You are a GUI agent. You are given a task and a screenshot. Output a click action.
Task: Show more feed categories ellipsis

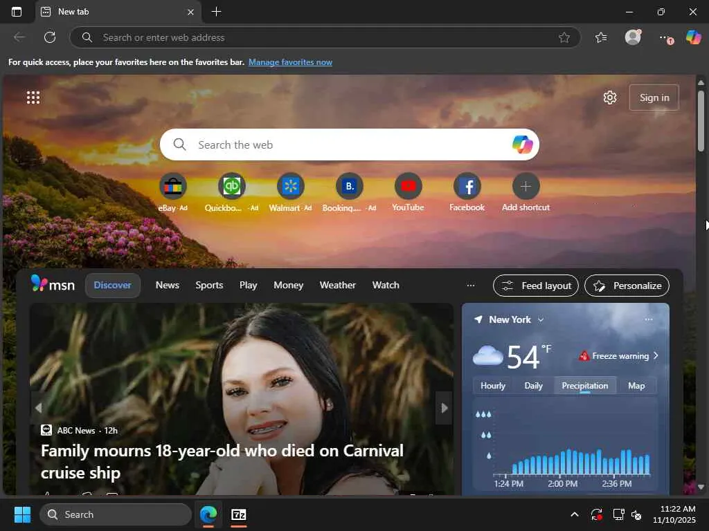[471, 286]
